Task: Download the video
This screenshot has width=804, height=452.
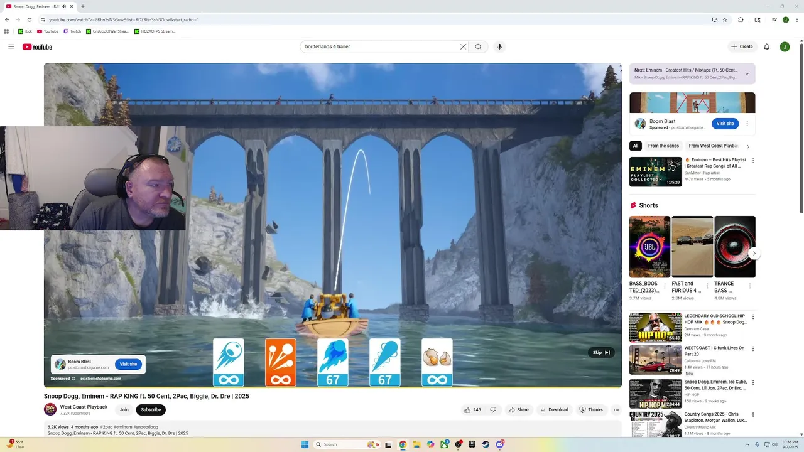Action: (554, 410)
